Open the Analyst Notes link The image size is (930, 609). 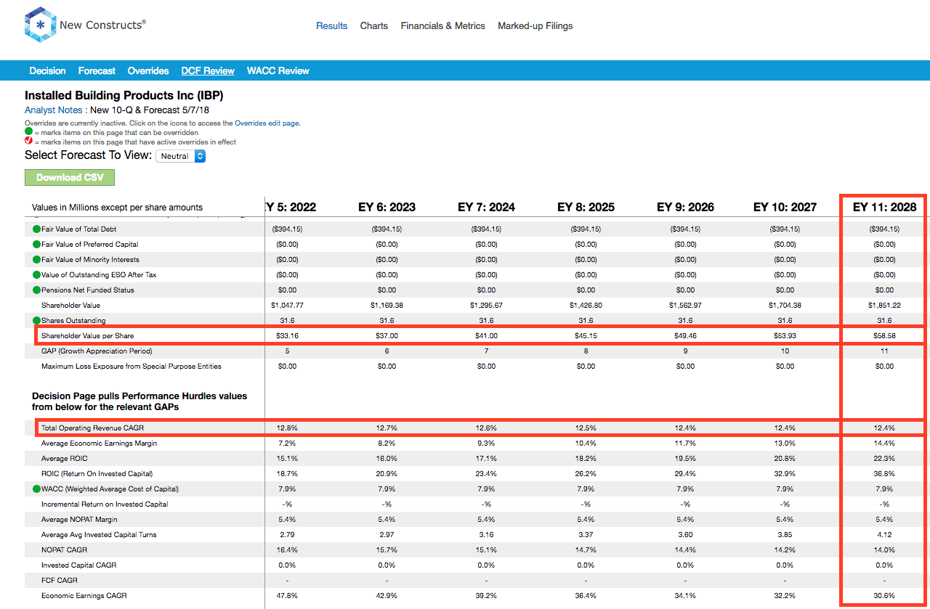coord(54,110)
